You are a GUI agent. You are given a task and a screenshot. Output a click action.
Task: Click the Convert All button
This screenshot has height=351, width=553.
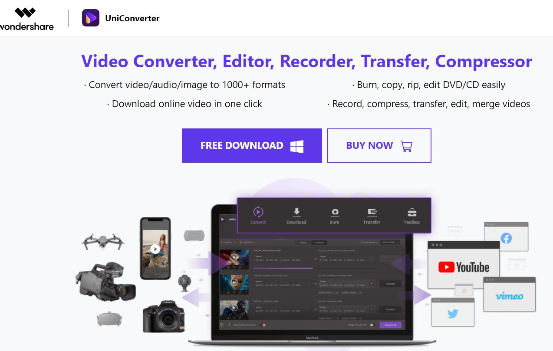tap(391, 325)
